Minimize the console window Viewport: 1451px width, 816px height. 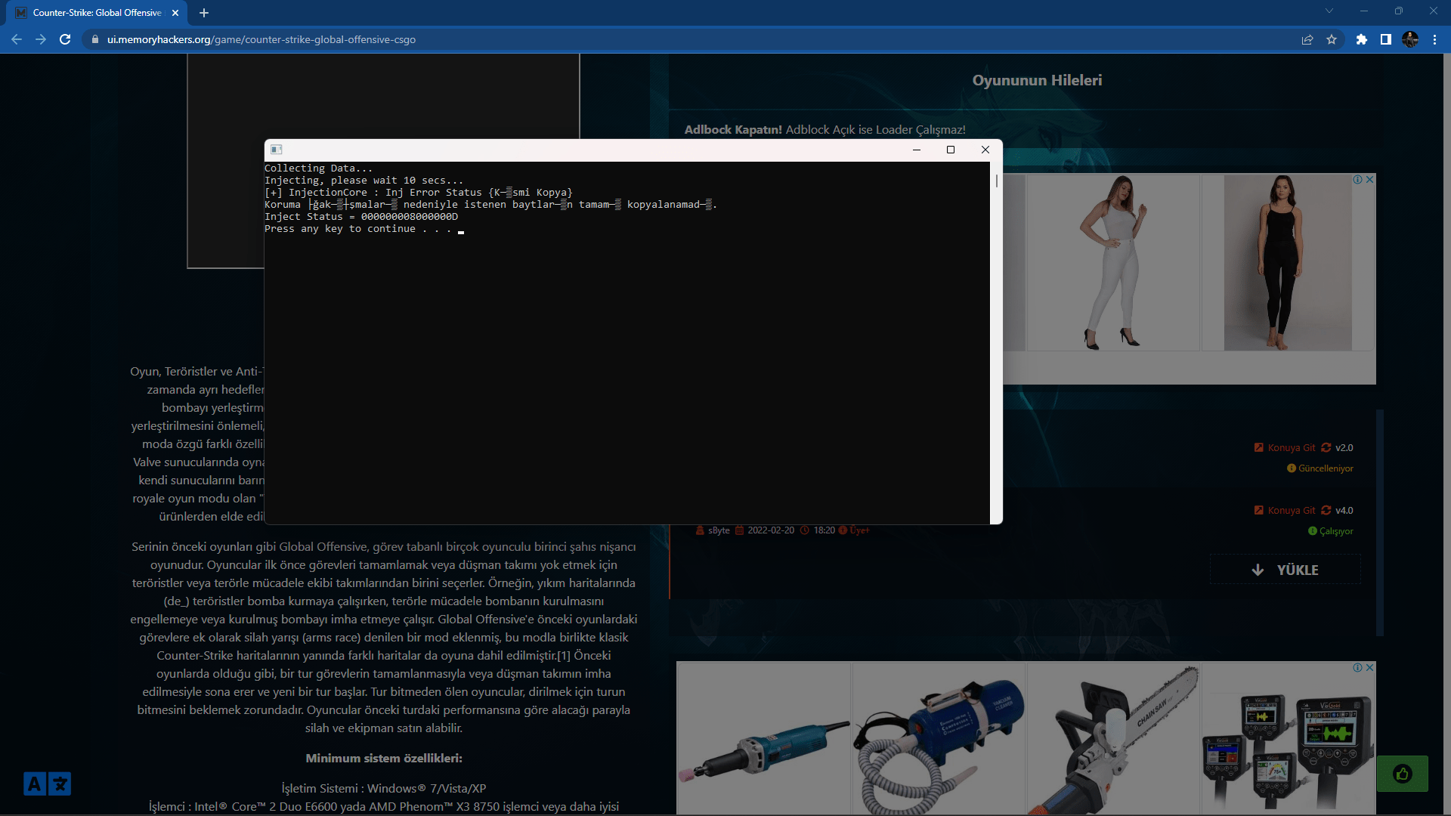pyautogui.click(x=917, y=150)
